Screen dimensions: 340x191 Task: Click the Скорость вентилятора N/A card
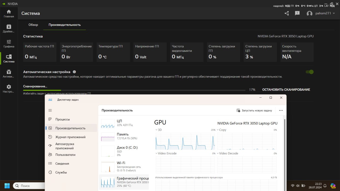pos(297,52)
